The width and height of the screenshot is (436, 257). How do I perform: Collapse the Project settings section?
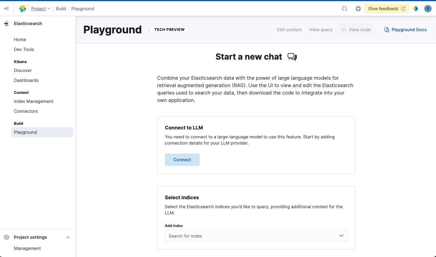click(x=68, y=237)
